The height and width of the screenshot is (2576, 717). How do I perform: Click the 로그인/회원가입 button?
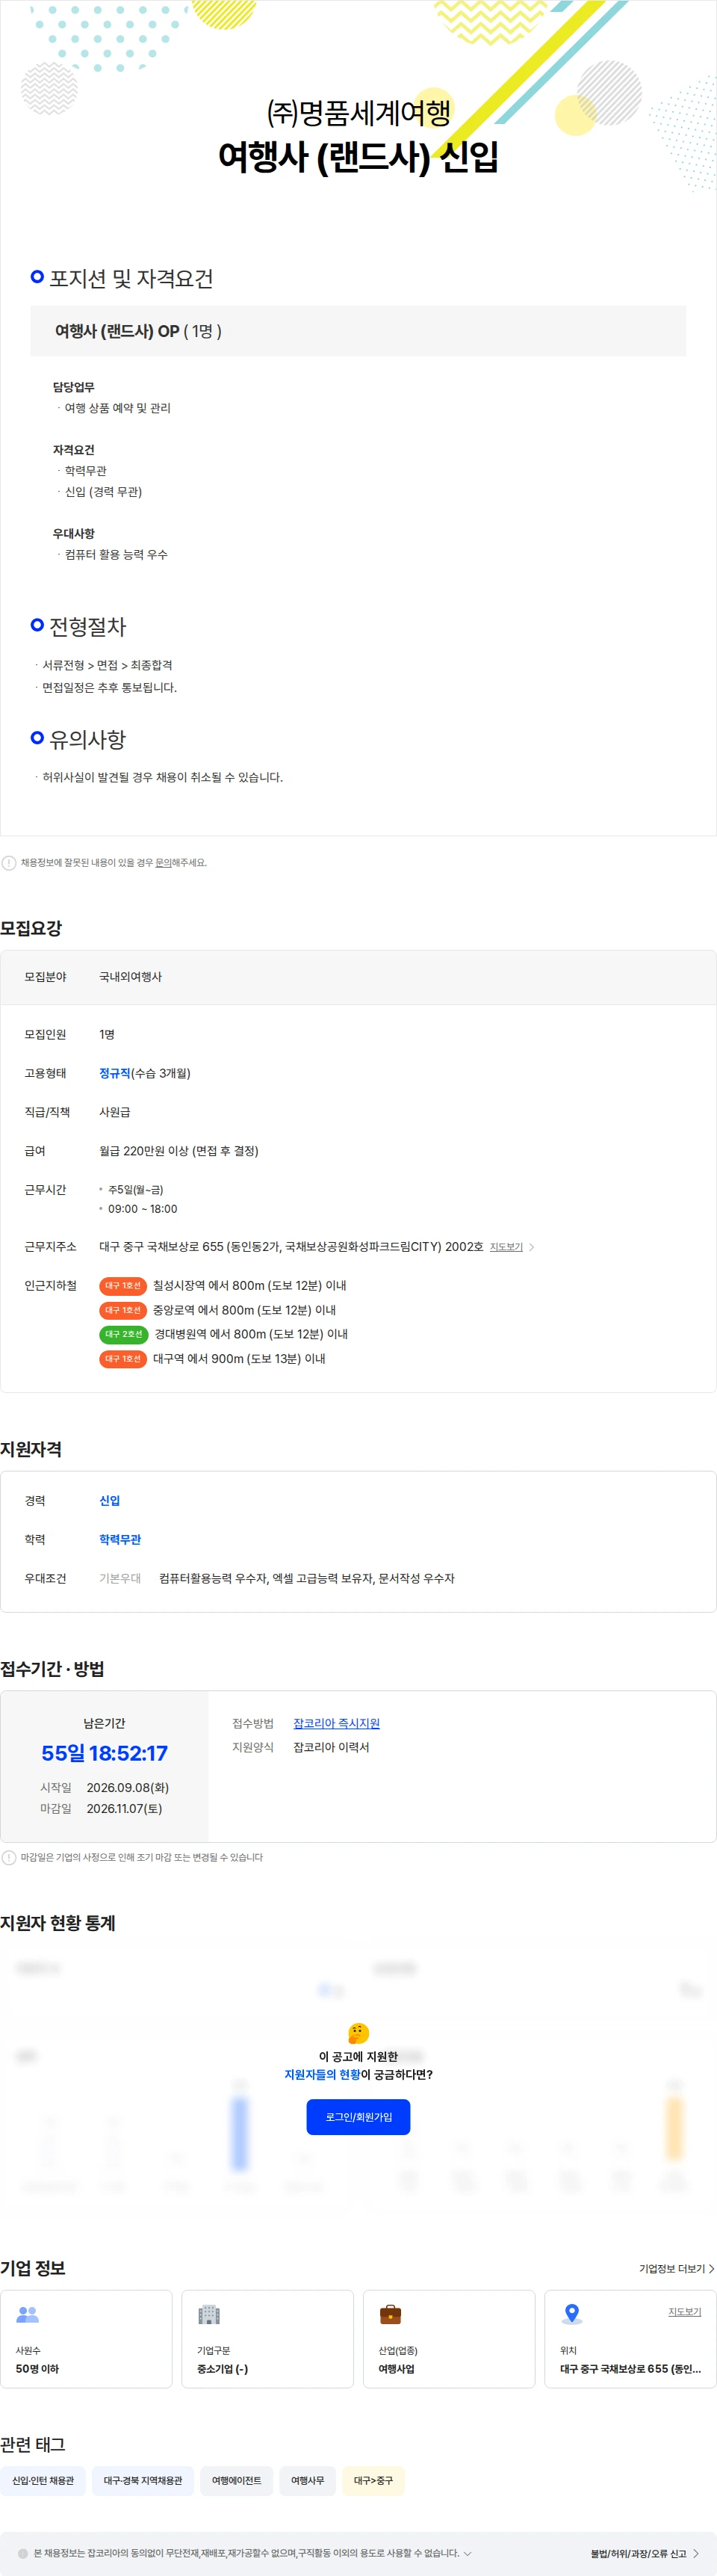click(358, 2116)
